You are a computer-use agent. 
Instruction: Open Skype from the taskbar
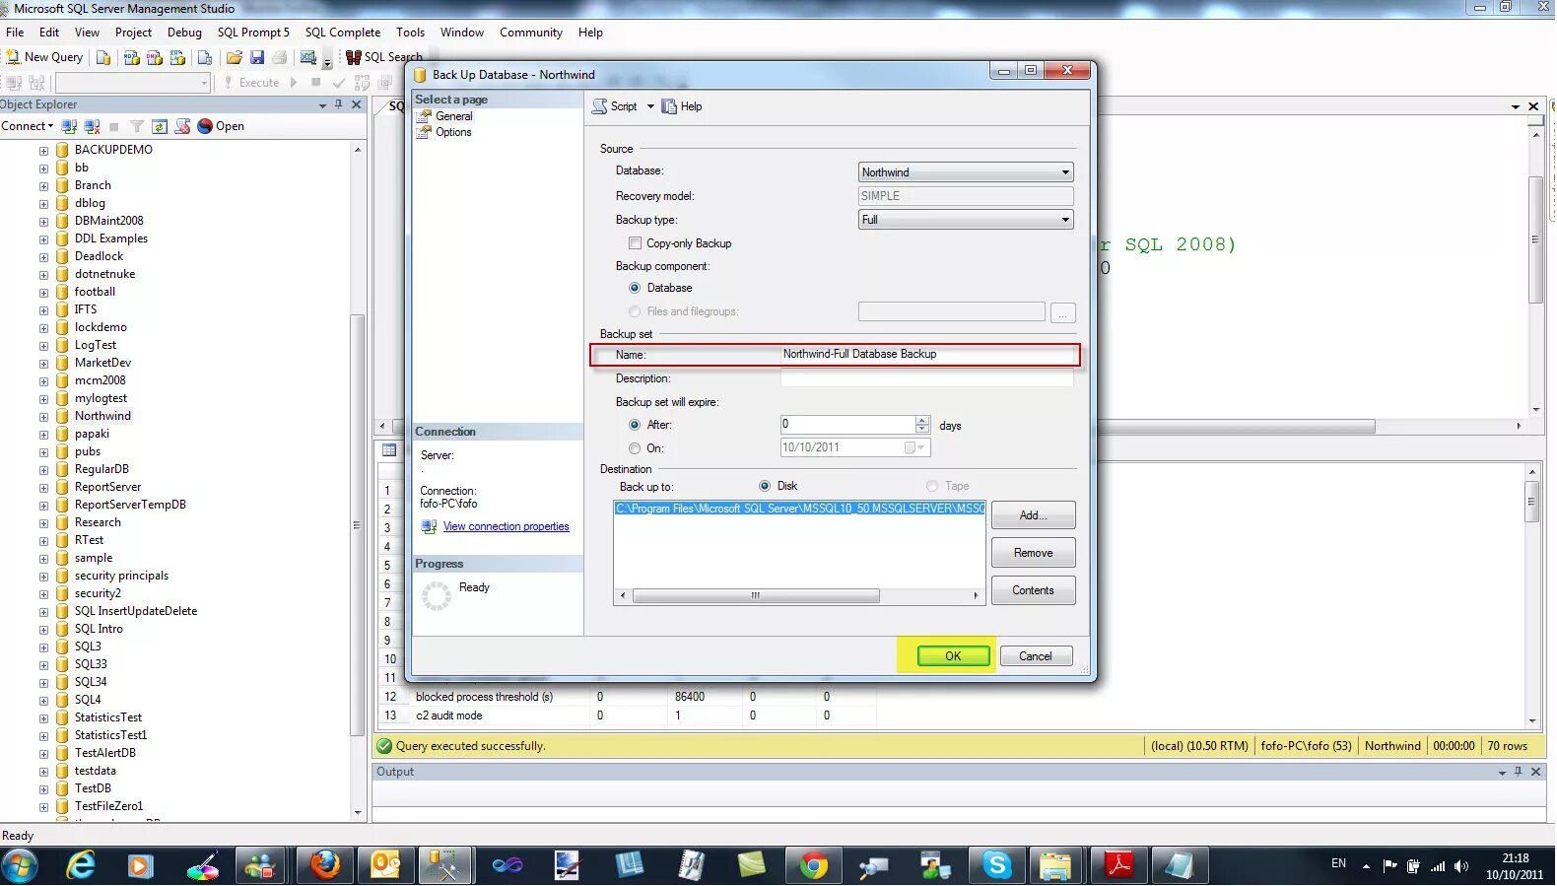(996, 865)
